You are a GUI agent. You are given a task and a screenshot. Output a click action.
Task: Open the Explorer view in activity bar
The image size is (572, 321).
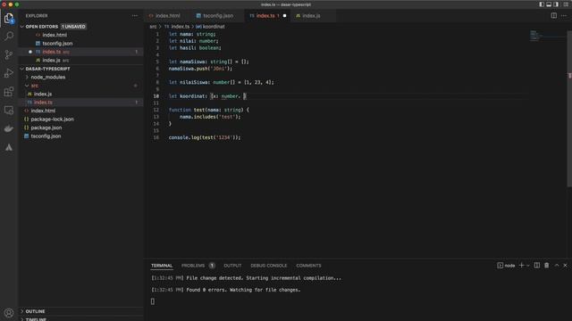9,18
